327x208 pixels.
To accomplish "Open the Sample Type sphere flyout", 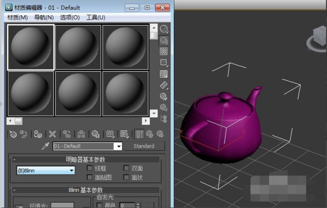I will [163, 29].
